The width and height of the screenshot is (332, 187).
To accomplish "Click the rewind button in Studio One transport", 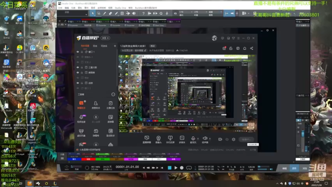I will coord(148,168).
